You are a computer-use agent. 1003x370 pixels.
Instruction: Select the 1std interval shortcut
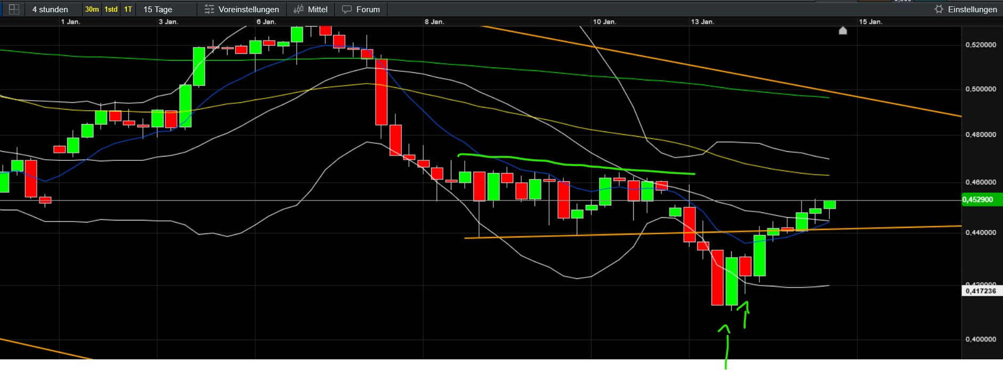111,9
